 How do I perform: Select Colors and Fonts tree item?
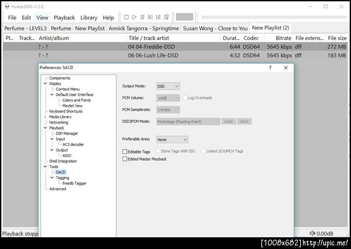pos(76,100)
